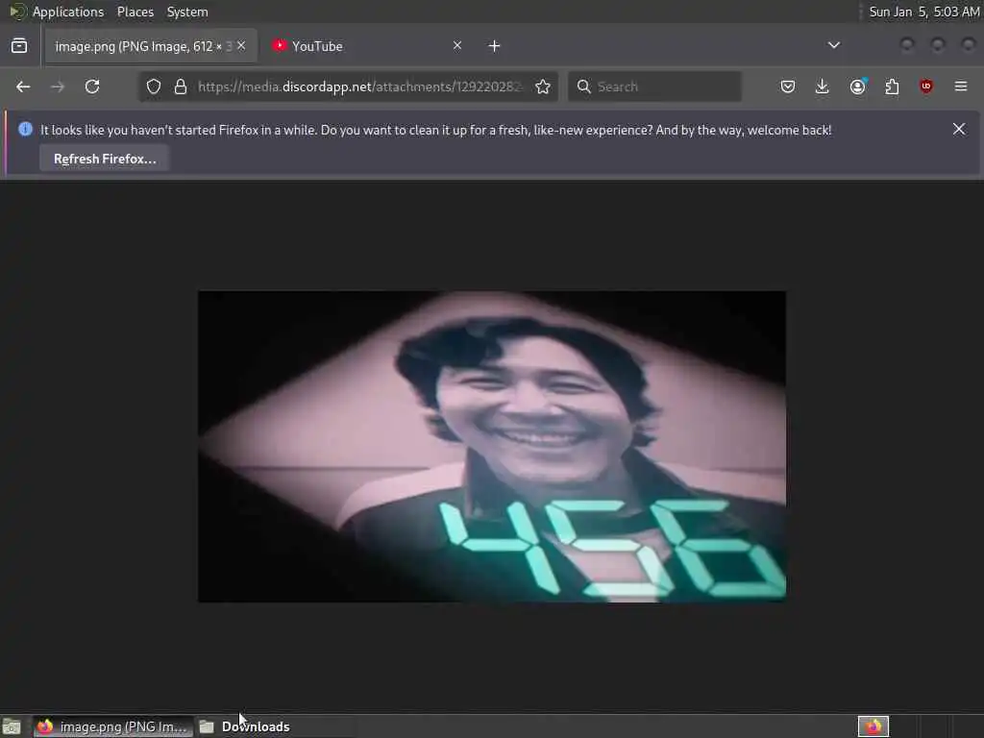
Task: Switch to the YouTube tab
Action: coord(367,46)
